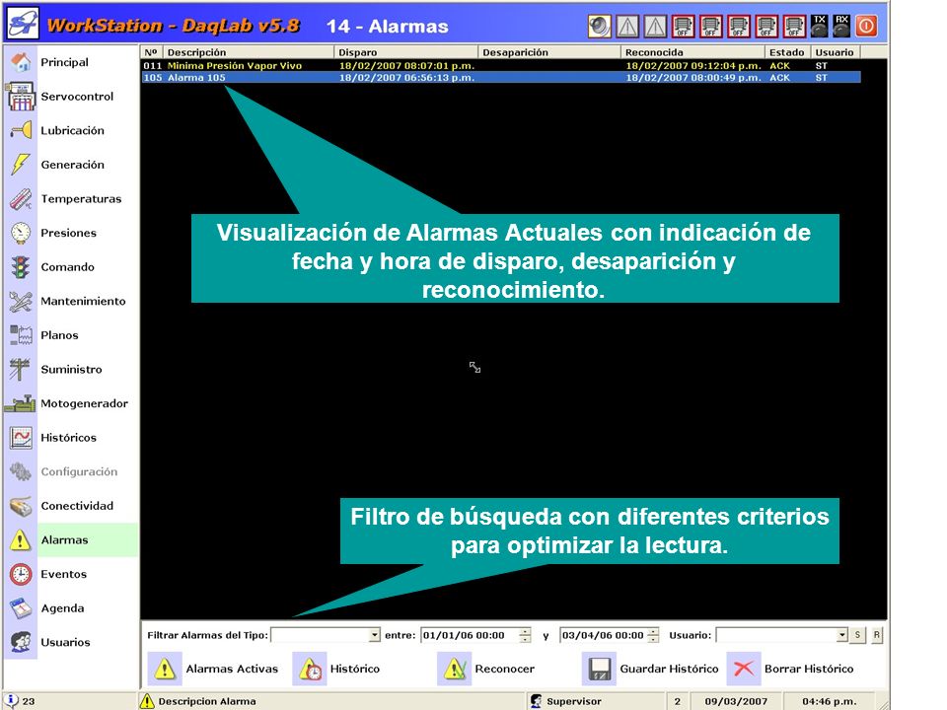Open the Motogenerador section
947x710 pixels.
click(71, 403)
